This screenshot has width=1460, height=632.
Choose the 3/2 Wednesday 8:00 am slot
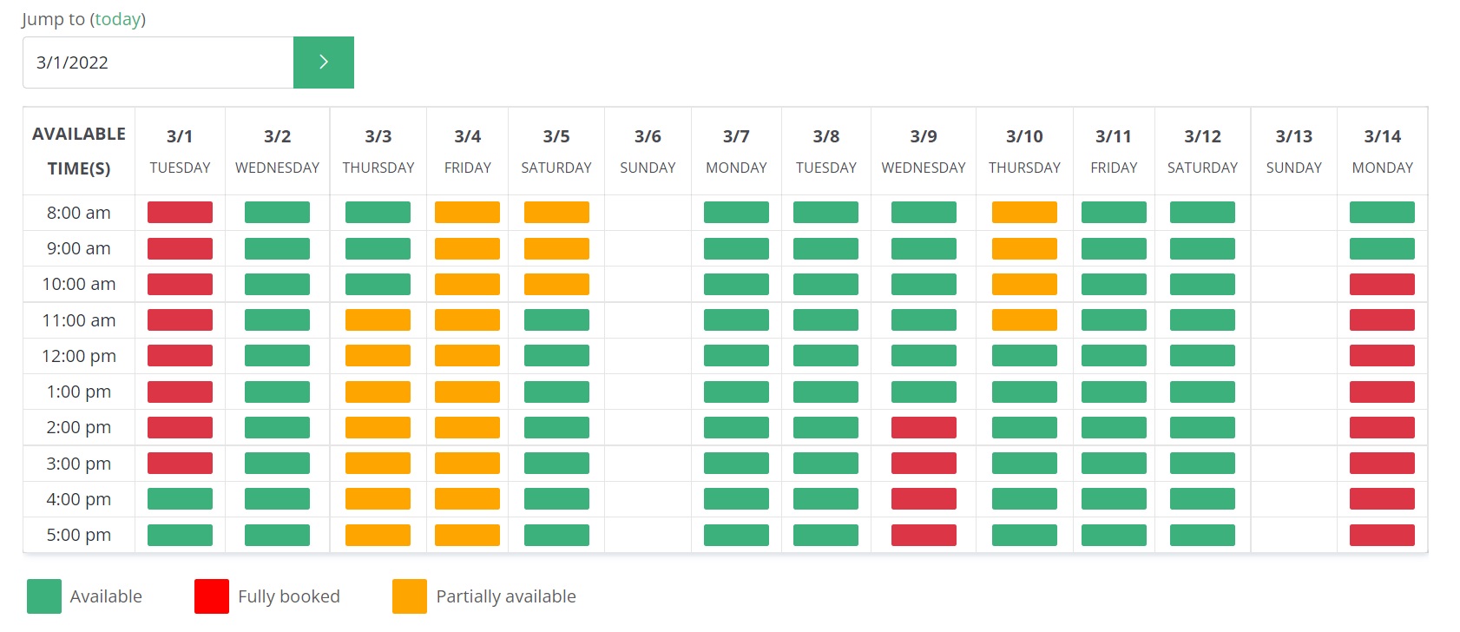[277, 213]
